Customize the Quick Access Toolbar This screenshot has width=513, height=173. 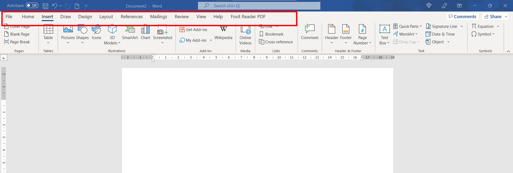click(x=86, y=6)
